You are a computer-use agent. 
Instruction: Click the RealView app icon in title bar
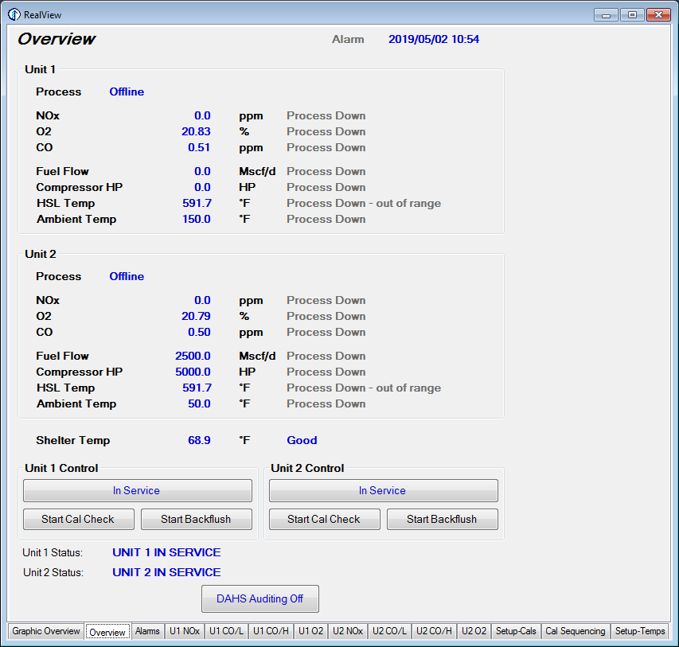tap(14, 14)
